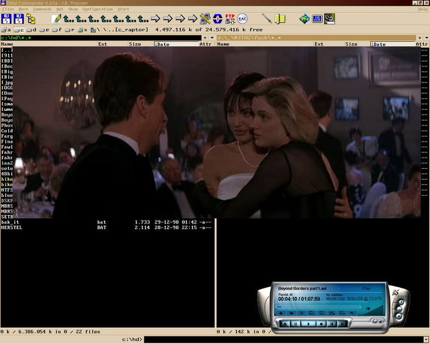
Task: Sort left panel by Size column
Action: coord(135,44)
